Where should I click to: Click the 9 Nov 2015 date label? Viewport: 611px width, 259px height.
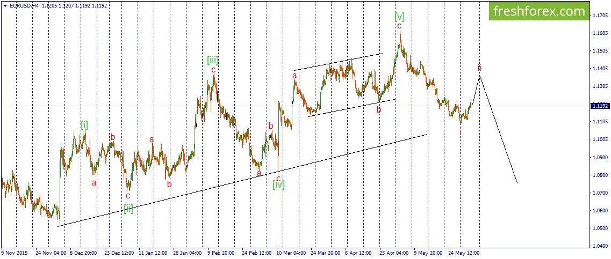[15, 253]
